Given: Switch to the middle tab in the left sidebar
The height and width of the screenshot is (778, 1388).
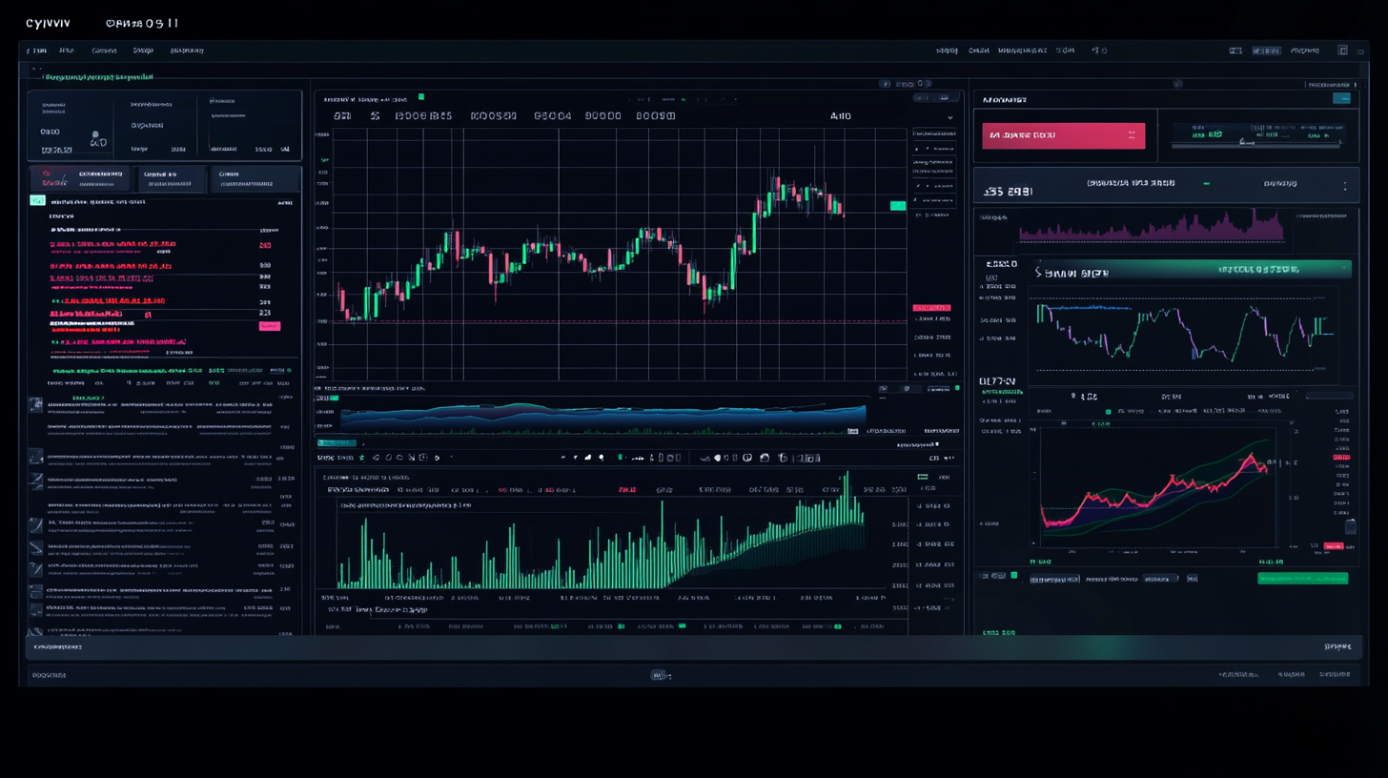Looking at the screenshot, I should 172,179.
